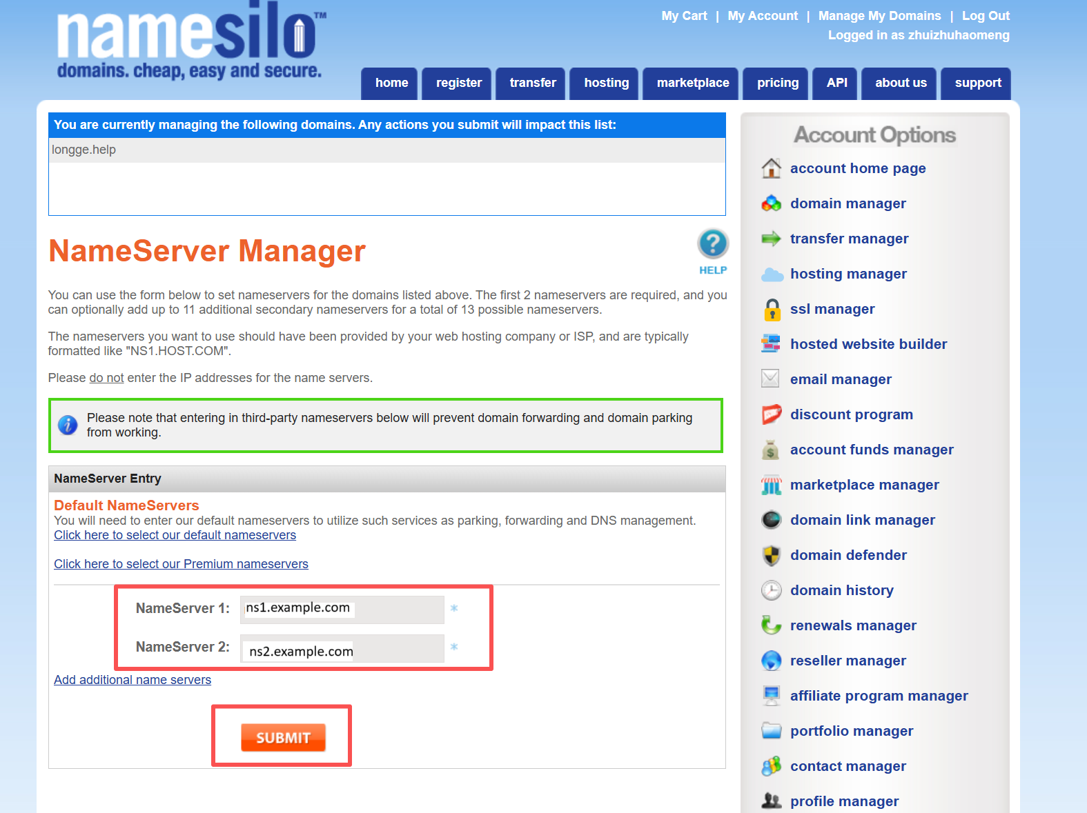The width and height of the screenshot is (1087, 813).
Task: Open the domain defender link
Action: point(848,555)
